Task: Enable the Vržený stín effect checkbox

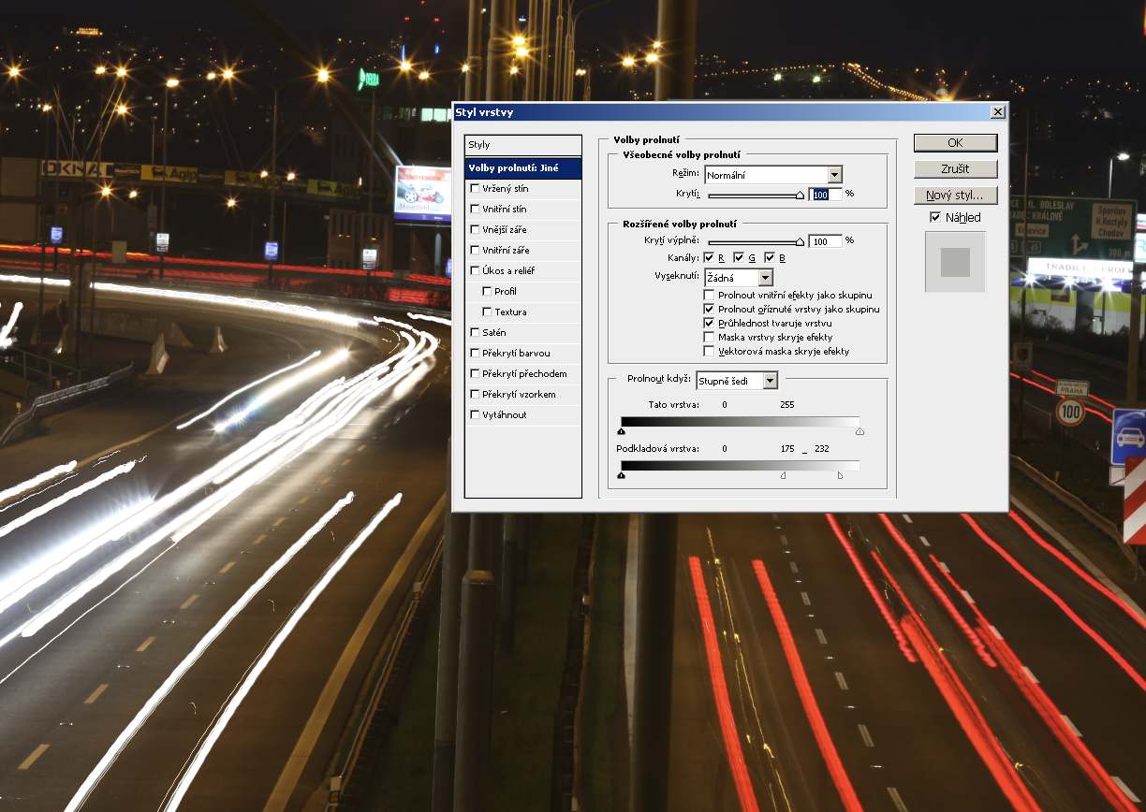Action: pos(476,189)
